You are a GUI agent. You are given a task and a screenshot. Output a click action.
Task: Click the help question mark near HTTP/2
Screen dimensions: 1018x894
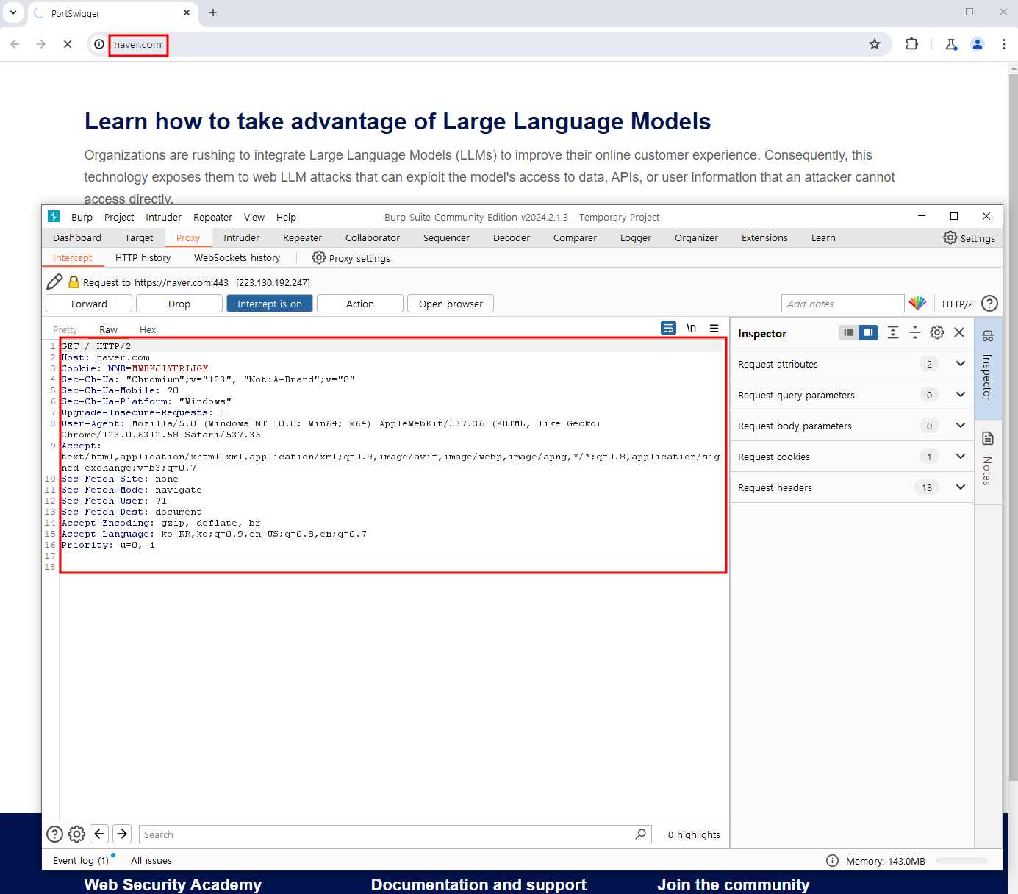(x=989, y=303)
